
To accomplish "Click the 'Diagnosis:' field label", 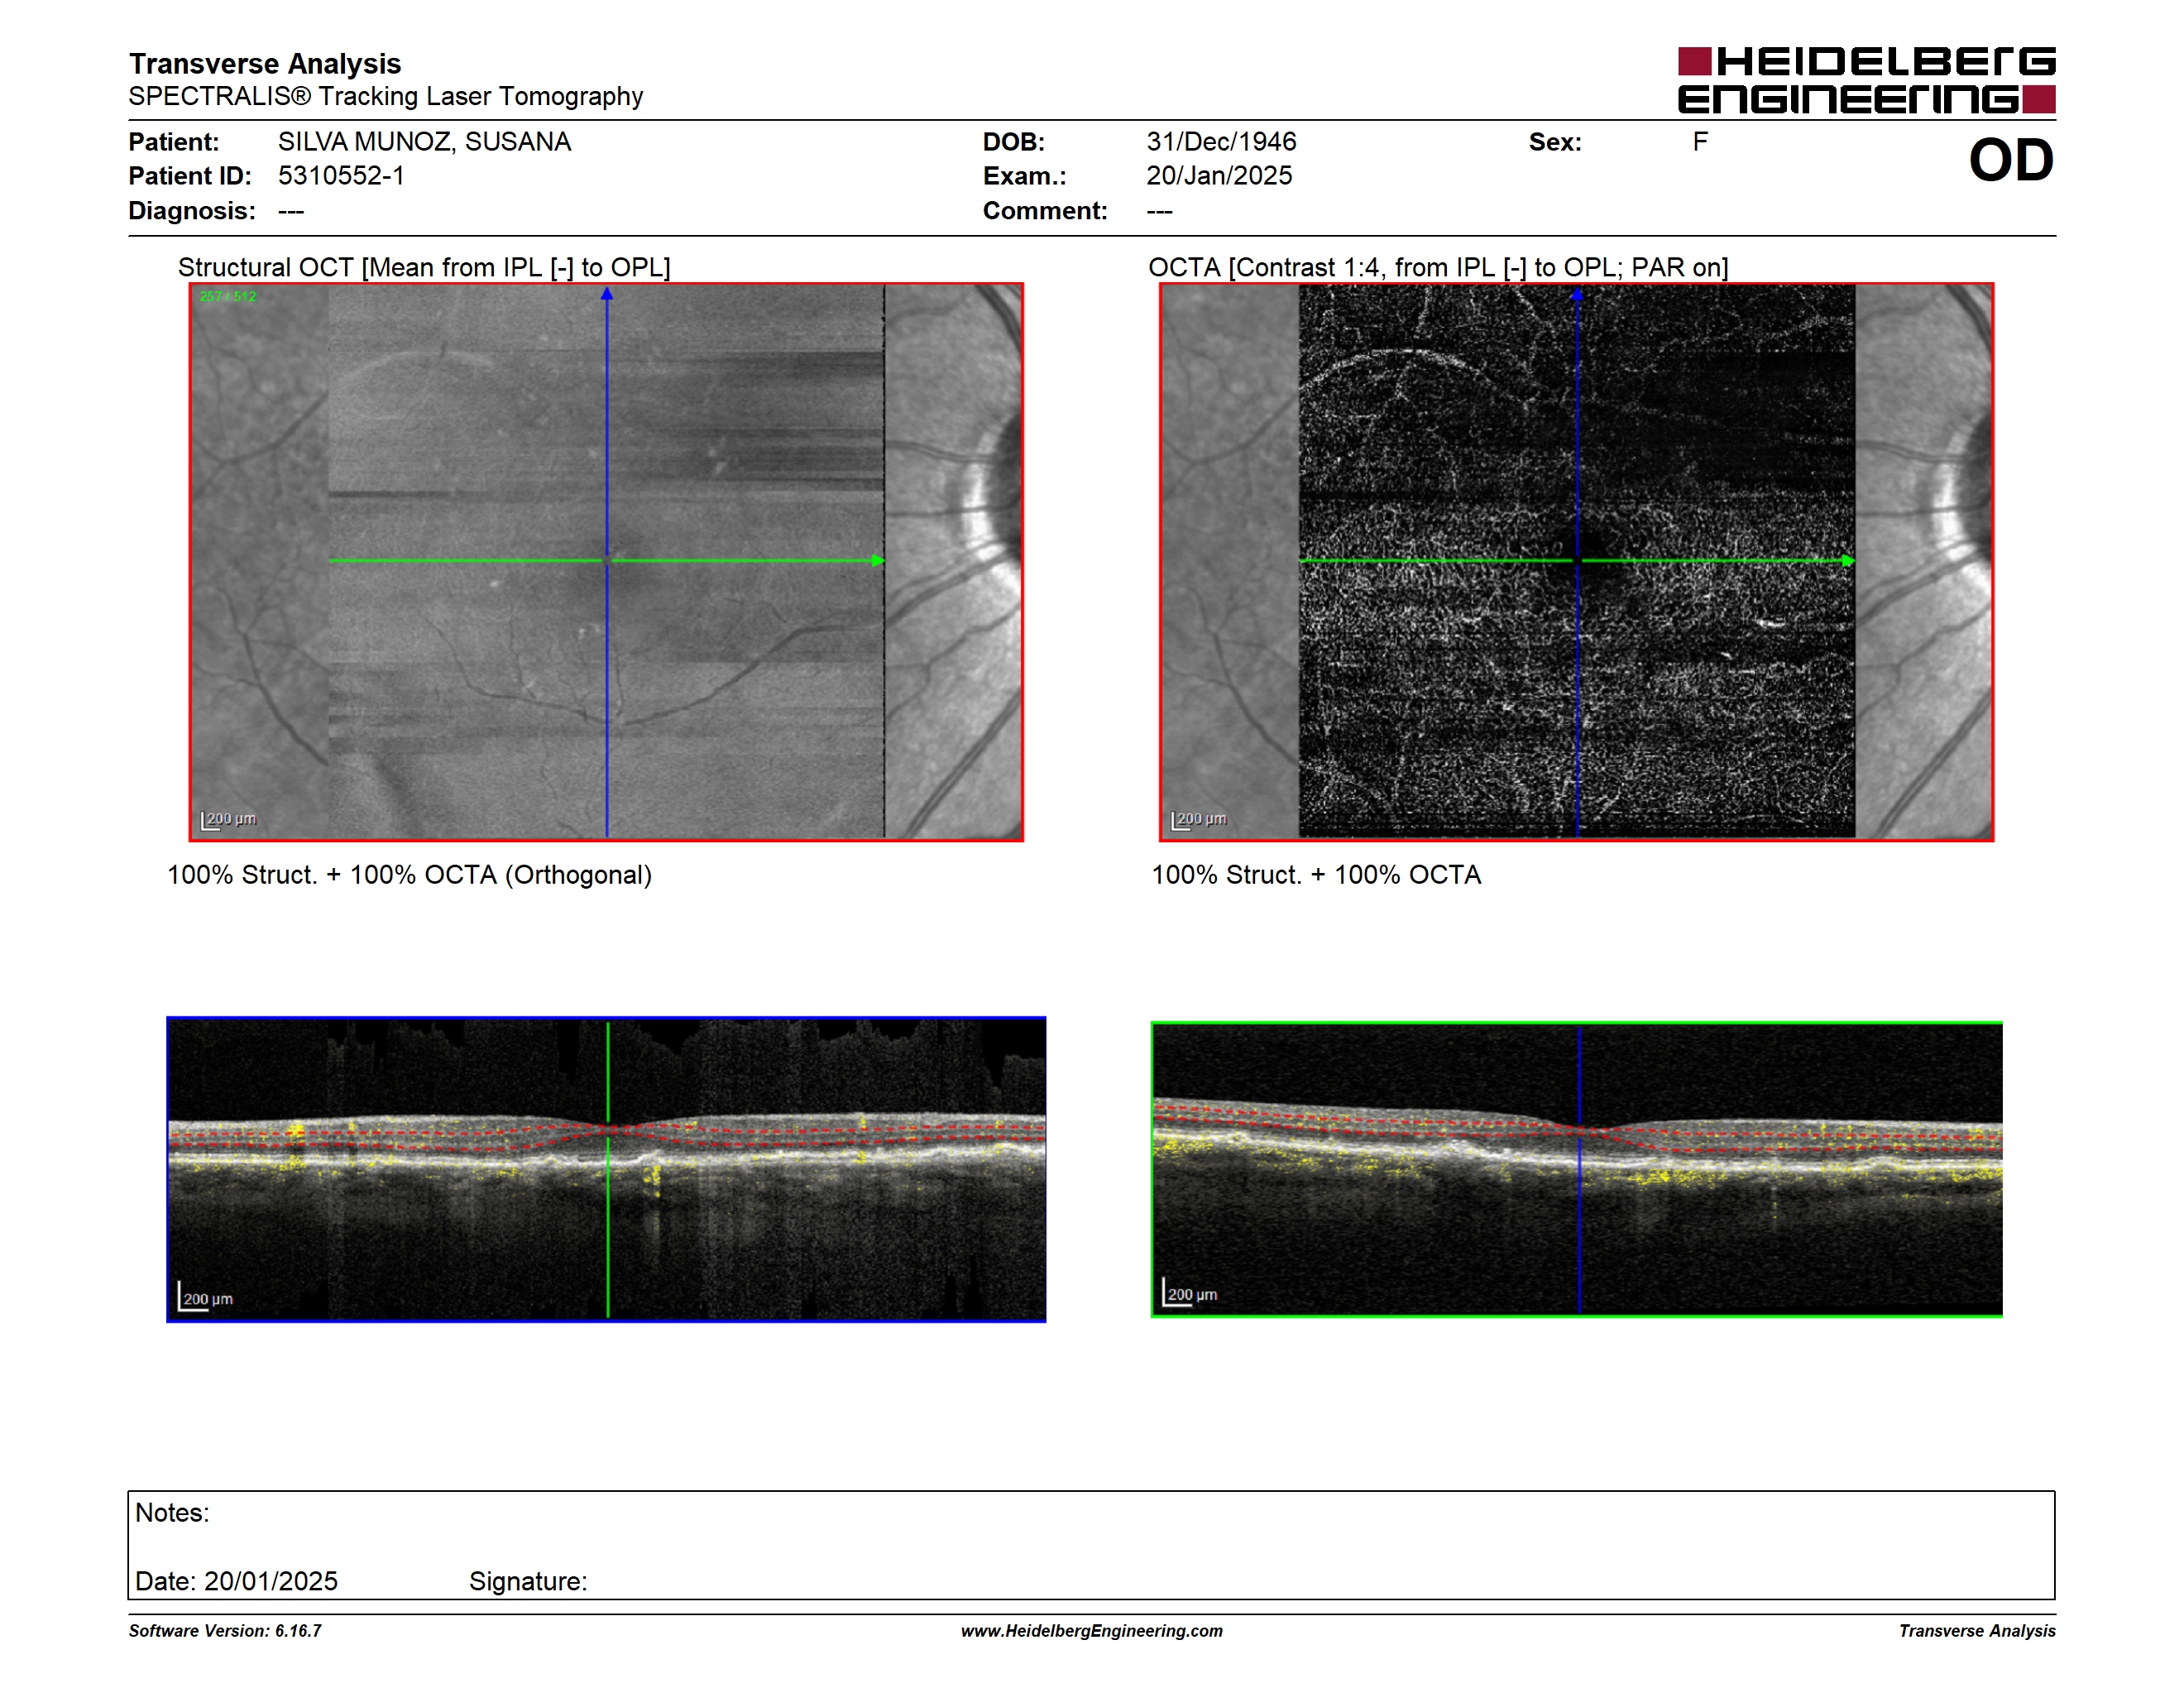I will (192, 211).
